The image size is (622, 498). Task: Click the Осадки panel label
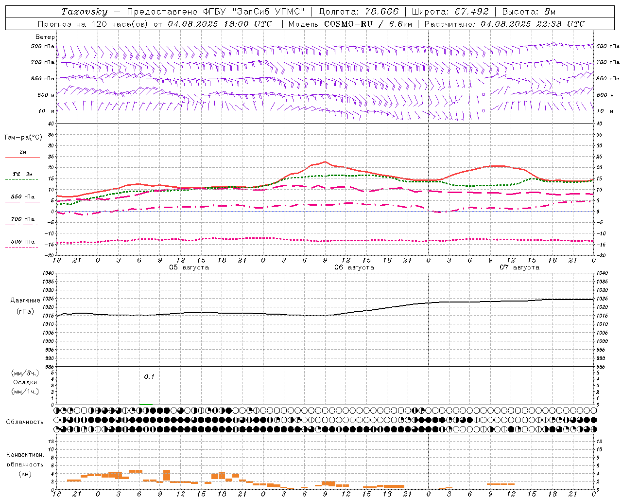pyautogui.click(x=25, y=382)
